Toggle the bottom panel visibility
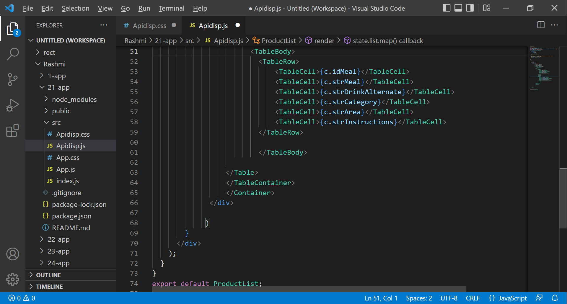567x304 pixels. [458, 8]
